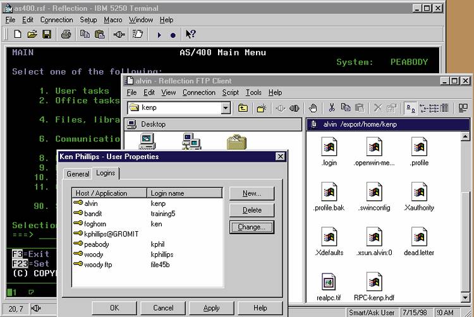This screenshot has width=474, height=317.
Task: Open the Macro menu in terminal window
Action: [113, 20]
